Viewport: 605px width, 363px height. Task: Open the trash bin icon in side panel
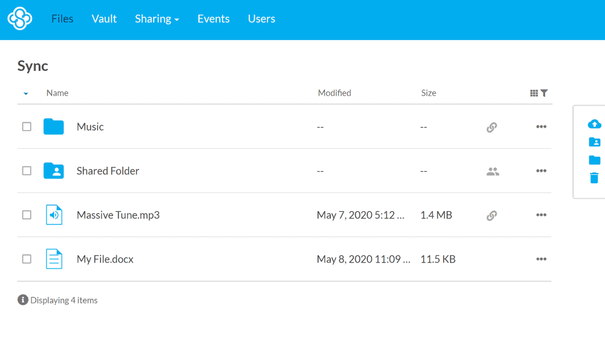[x=594, y=178]
